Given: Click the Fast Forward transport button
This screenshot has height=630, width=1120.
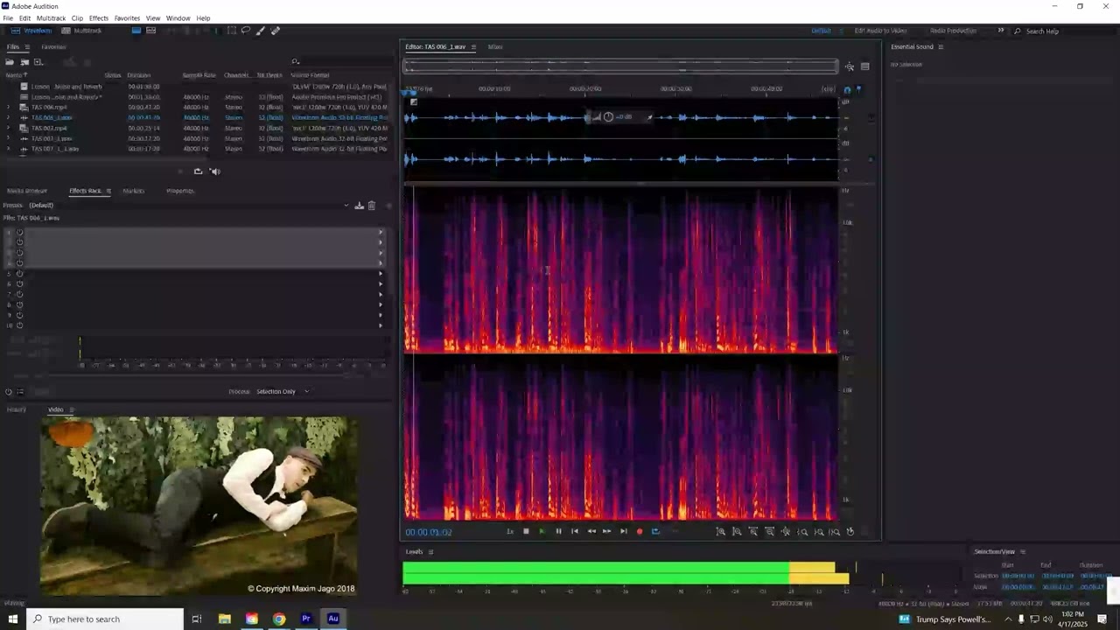Looking at the screenshot, I should (606, 531).
